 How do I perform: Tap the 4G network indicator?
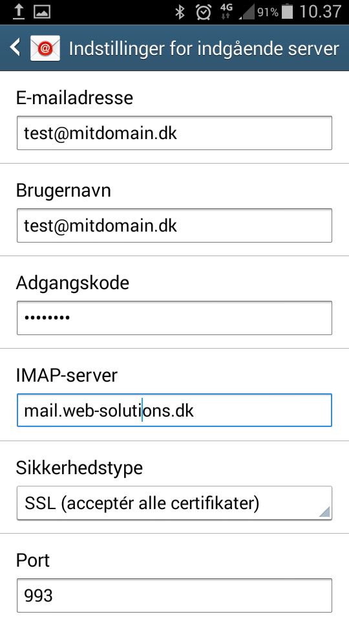pos(226,12)
